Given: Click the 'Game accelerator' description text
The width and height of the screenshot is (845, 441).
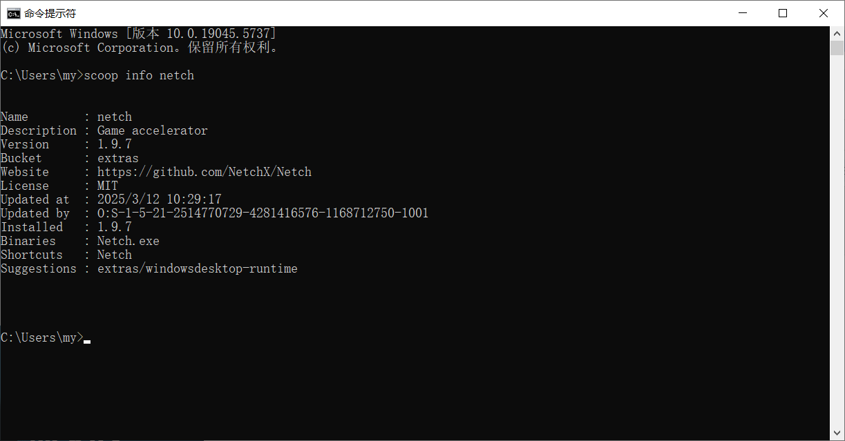Looking at the screenshot, I should point(153,130).
